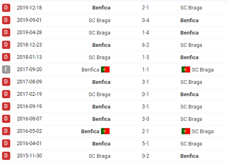Click Benfica away team on 2018-01-13
The height and width of the screenshot is (164, 227).
click(189, 58)
